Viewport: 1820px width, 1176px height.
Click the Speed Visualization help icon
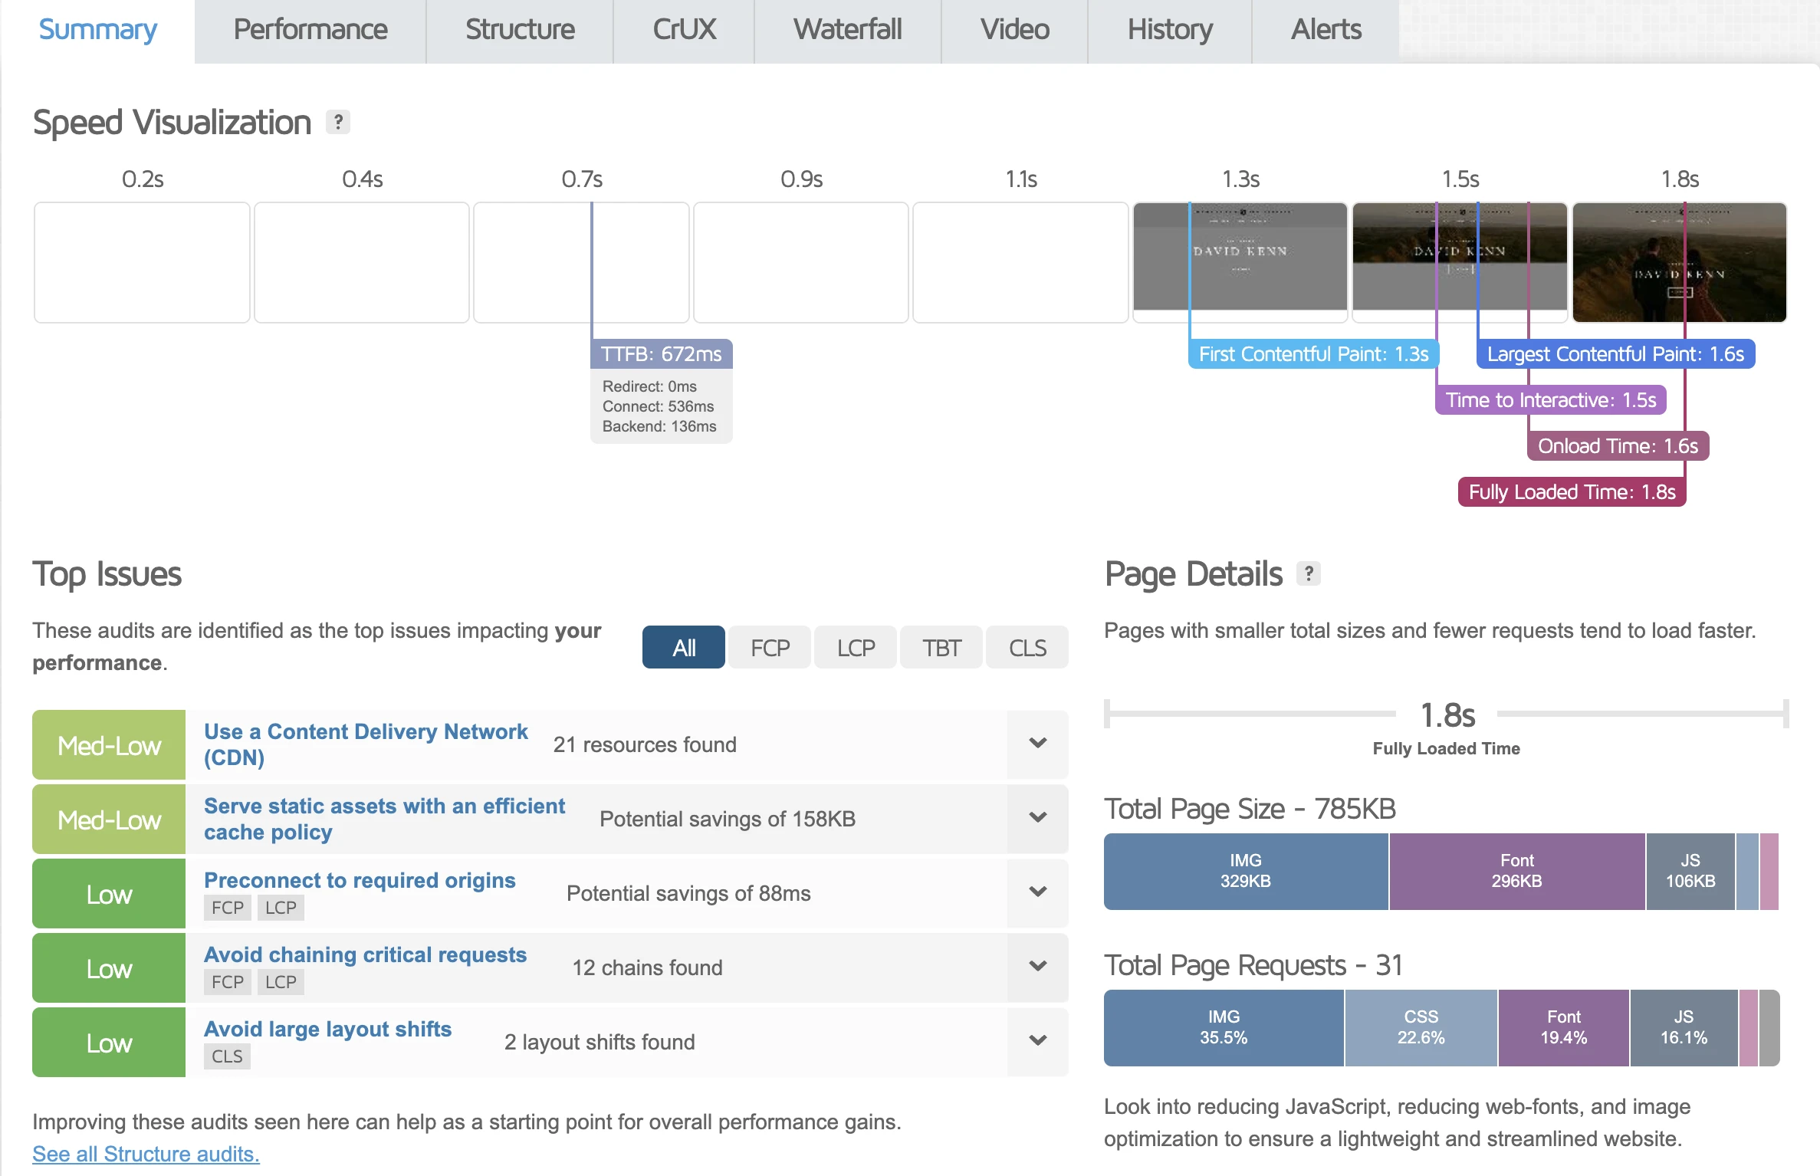point(337,121)
